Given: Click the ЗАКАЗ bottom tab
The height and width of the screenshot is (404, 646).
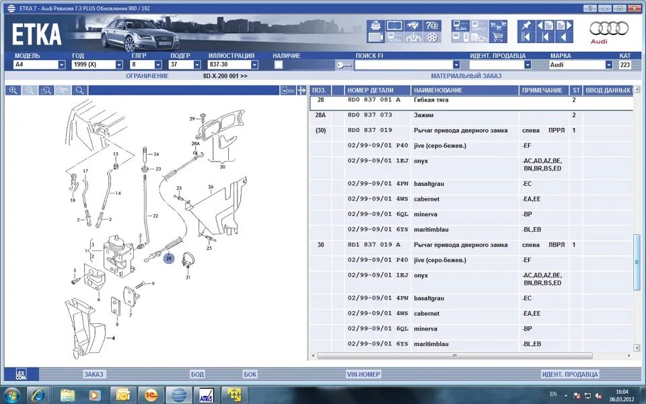Looking at the screenshot, I should point(94,374).
